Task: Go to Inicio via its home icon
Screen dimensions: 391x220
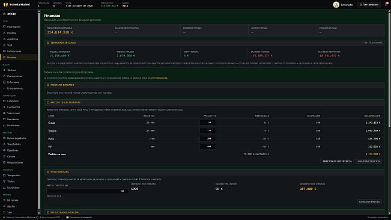Action: coord(4,14)
